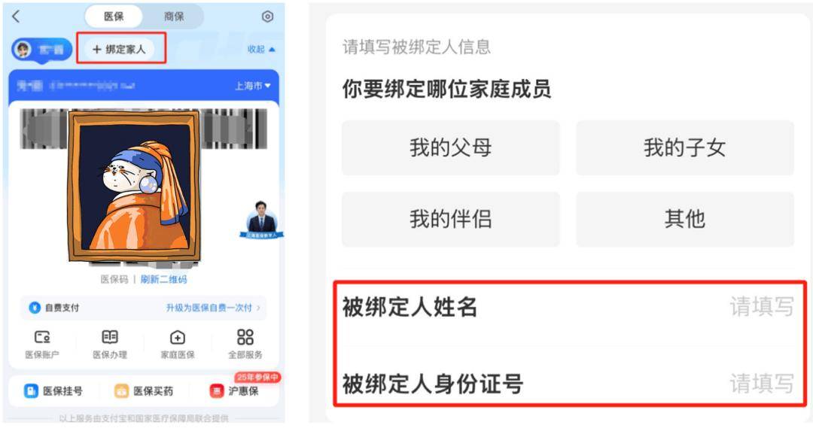This screenshot has height=428, width=813.
Task: Switch to the 商保 tab
Action: pos(174,17)
